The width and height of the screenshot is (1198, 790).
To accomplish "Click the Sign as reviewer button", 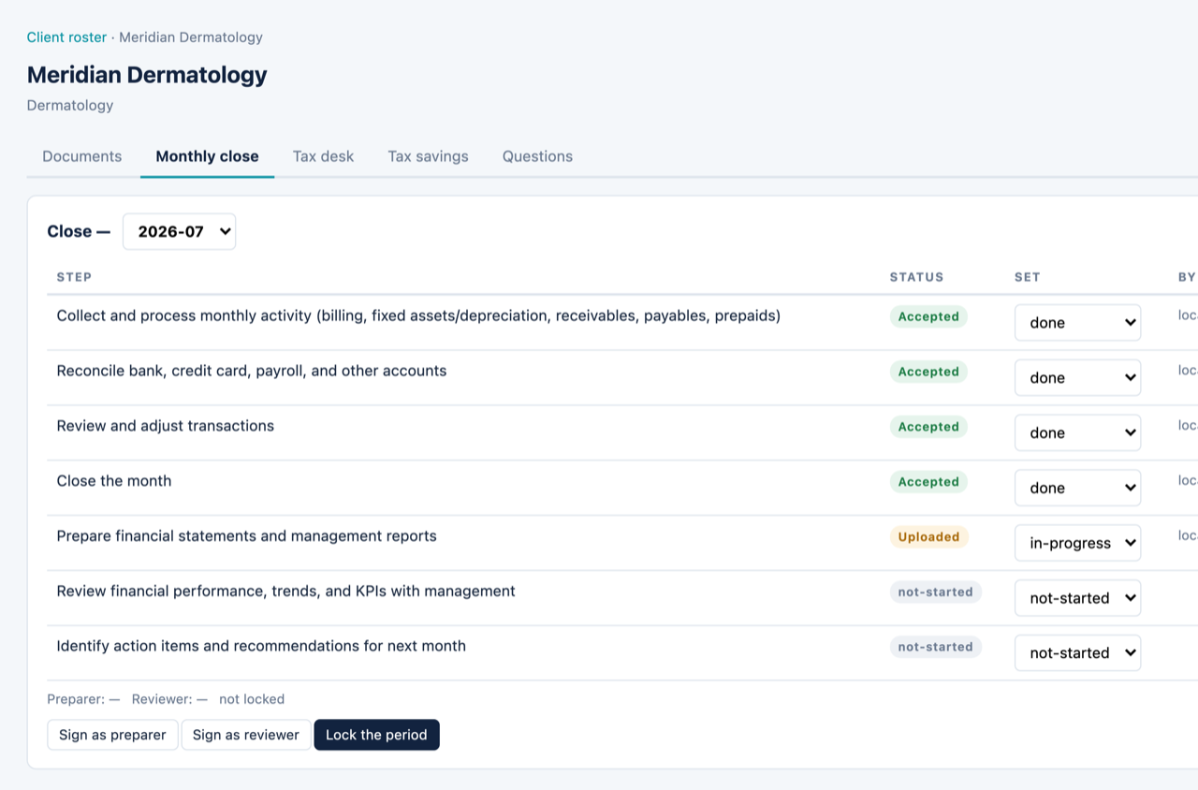I will click(x=246, y=735).
